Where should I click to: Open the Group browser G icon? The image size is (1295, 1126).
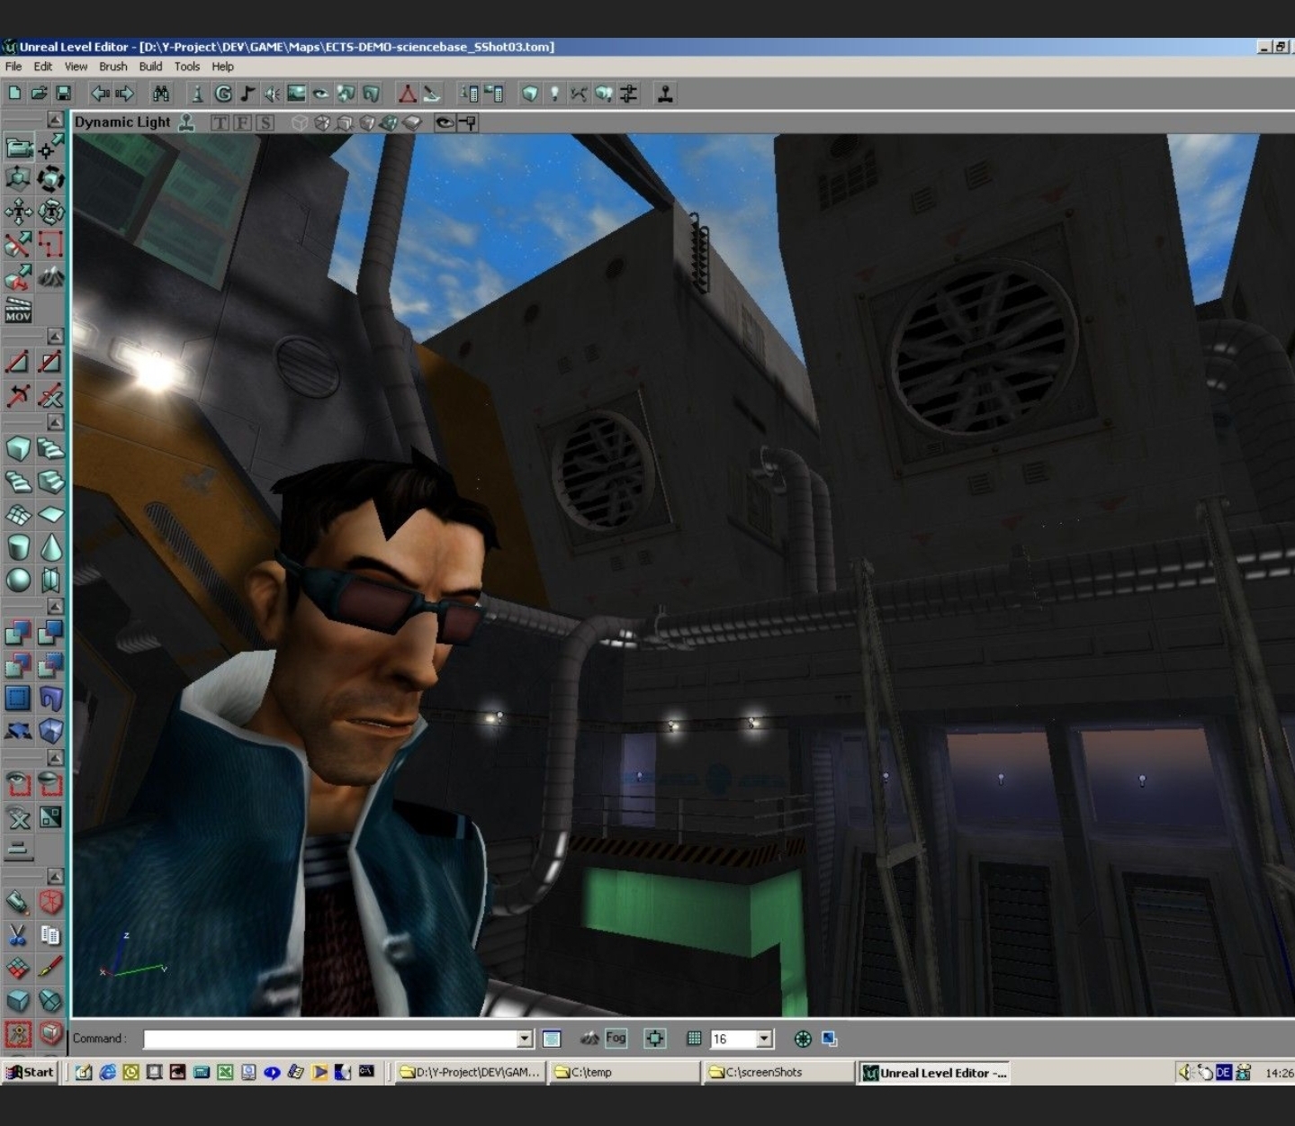tap(222, 93)
